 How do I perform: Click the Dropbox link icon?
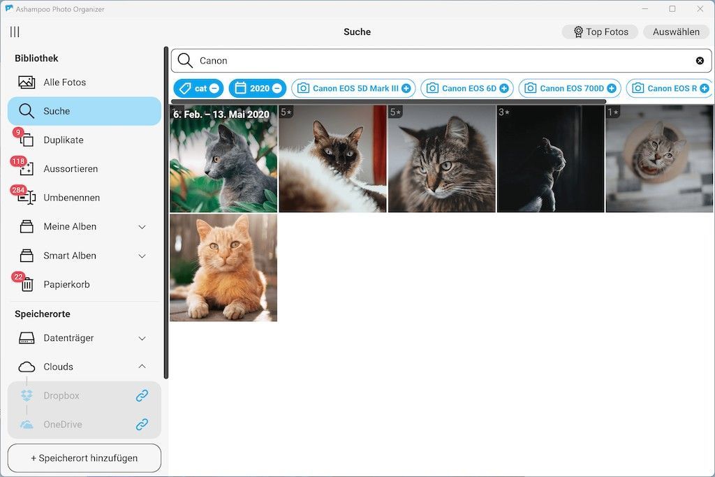(x=142, y=396)
